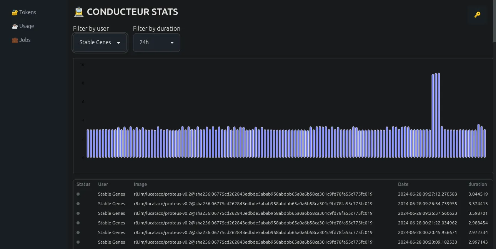Click the Status column header
The height and width of the screenshot is (249, 496).
pyautogui.click(x=83, y=184)
